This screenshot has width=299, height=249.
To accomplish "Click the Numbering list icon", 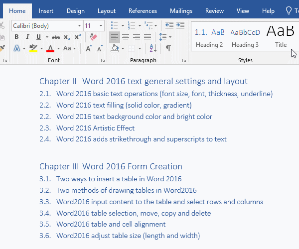I will tap(132, 25).
